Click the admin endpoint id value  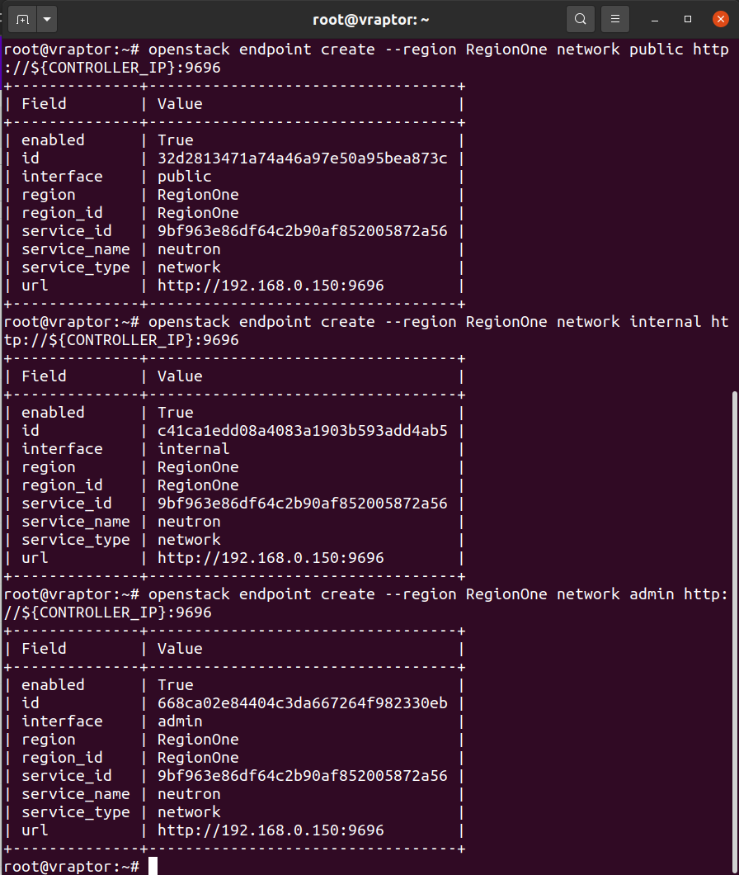point(303,703)
